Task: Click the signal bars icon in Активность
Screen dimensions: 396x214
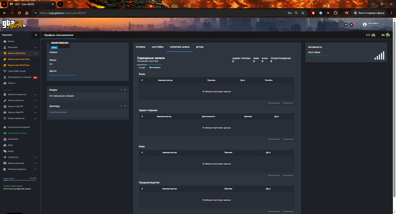Action: [379, 56]
